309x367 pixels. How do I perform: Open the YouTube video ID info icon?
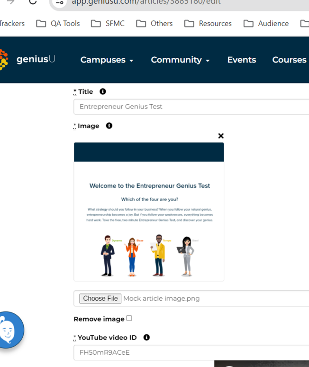146,337
